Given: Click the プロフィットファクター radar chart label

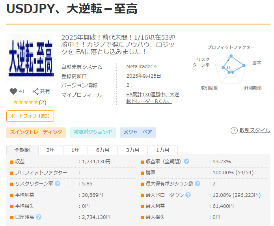Looking at the screenshot, I should 231,47.
